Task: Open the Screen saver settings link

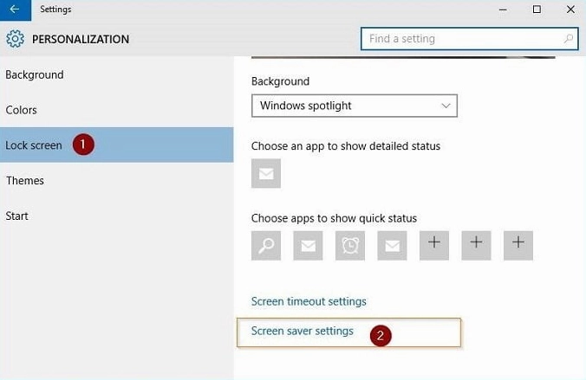Action: coord(303,331)
